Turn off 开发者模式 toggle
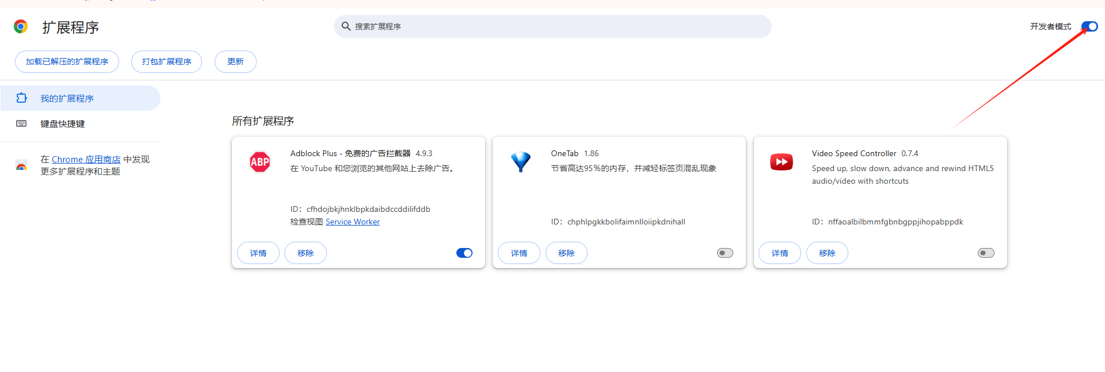Screen dimensions: 1105x372 pyautogui.click(x=1089, y=26)
